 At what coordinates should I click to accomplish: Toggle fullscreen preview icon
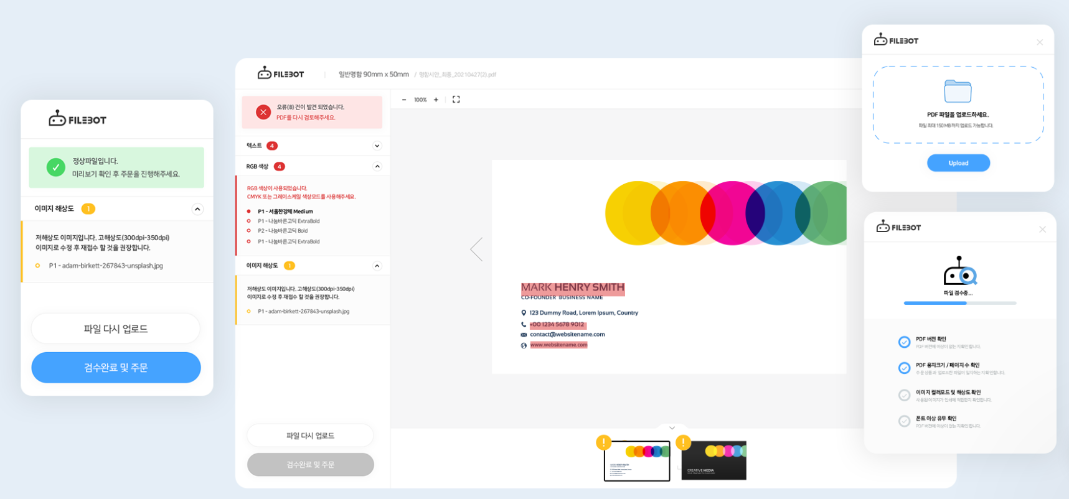pos(456,100)
